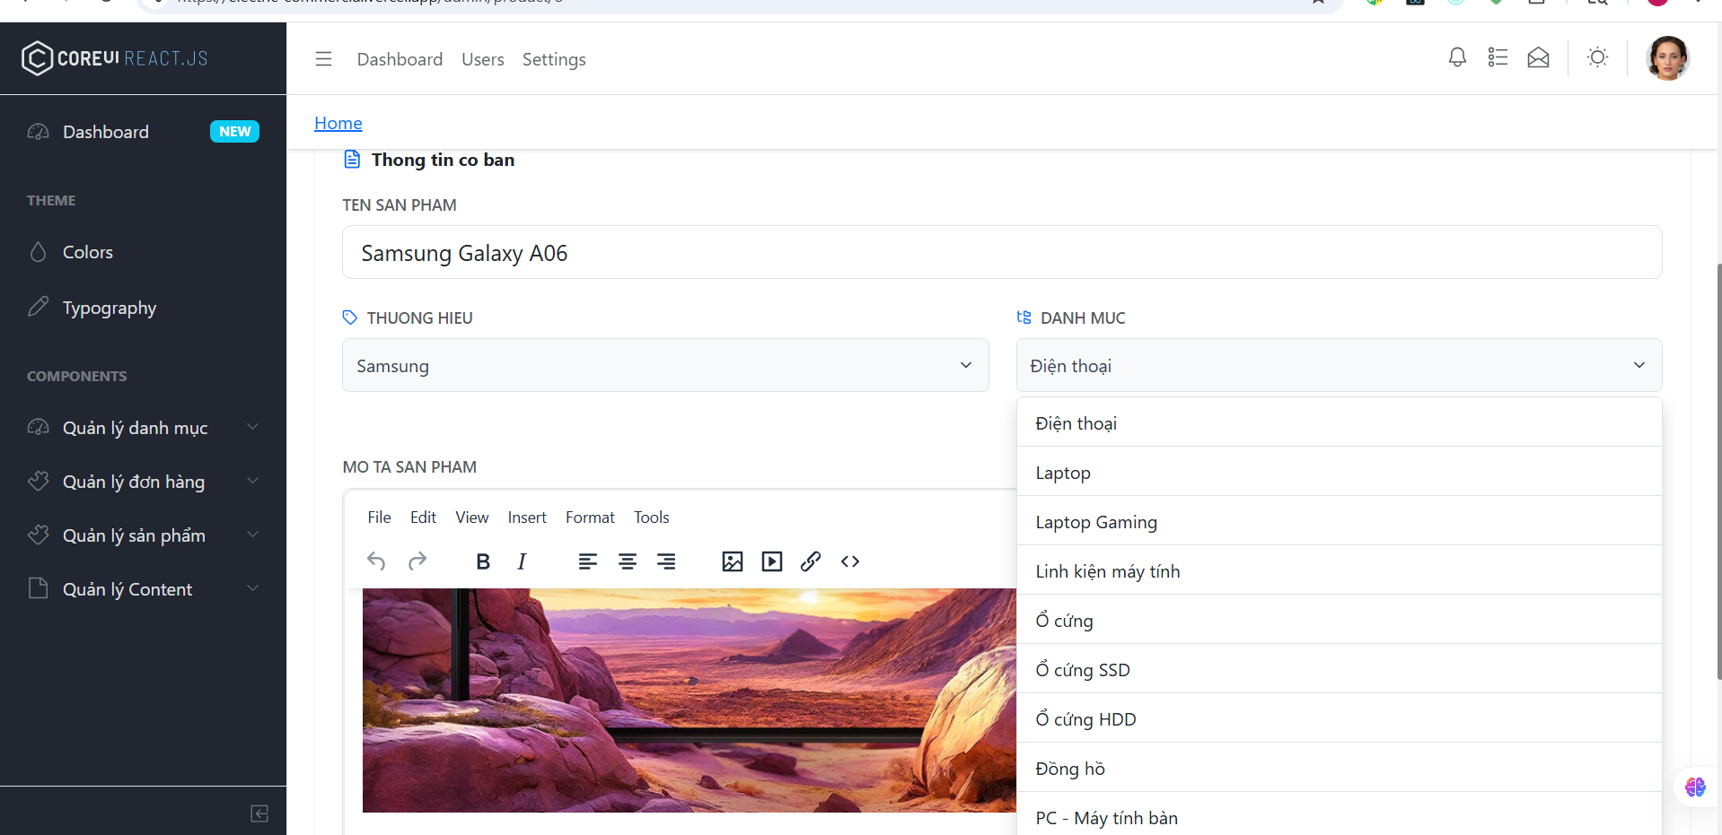Pick the Ổ cứng category option
Viewport: 1722px width, 835px height.
coord(1339,620)
